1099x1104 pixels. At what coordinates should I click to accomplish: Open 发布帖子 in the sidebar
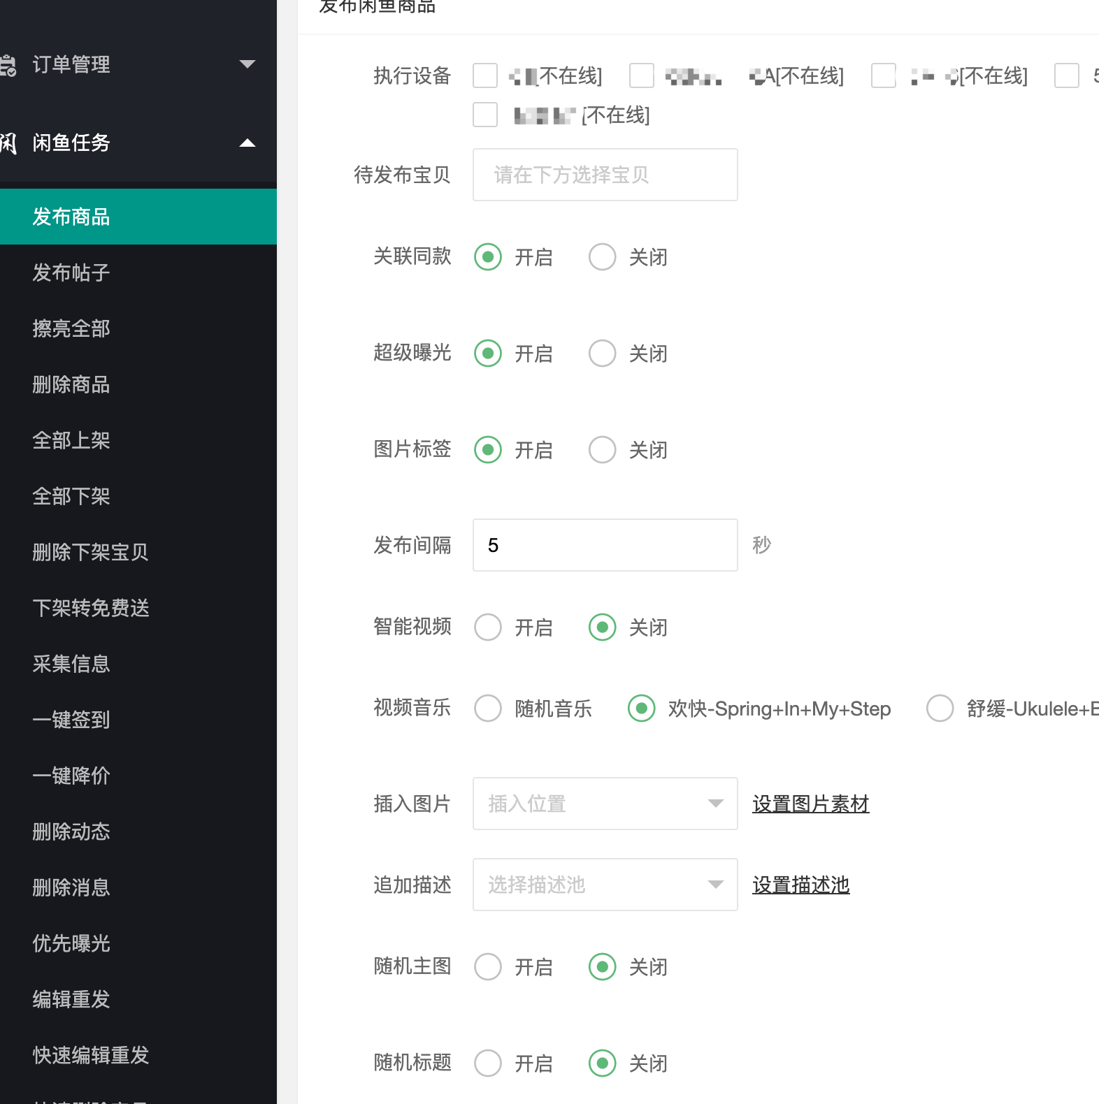(71, 273)
